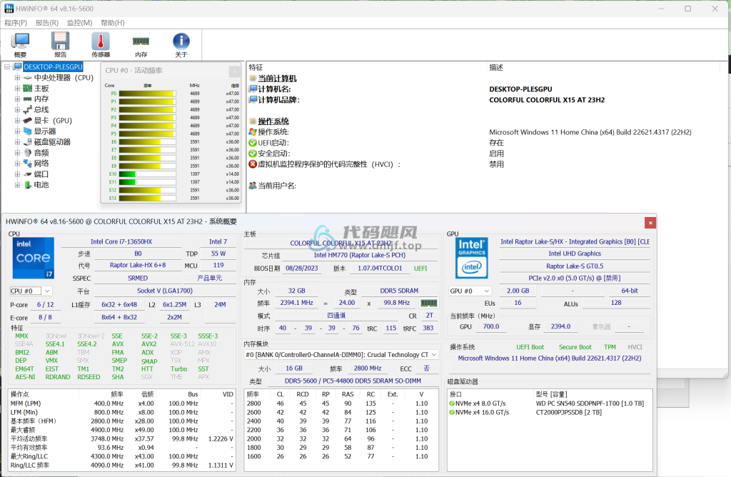The image size is (731, 477).
Task: Click the 2800 memory timing row
Action: (x=341, y=403)
